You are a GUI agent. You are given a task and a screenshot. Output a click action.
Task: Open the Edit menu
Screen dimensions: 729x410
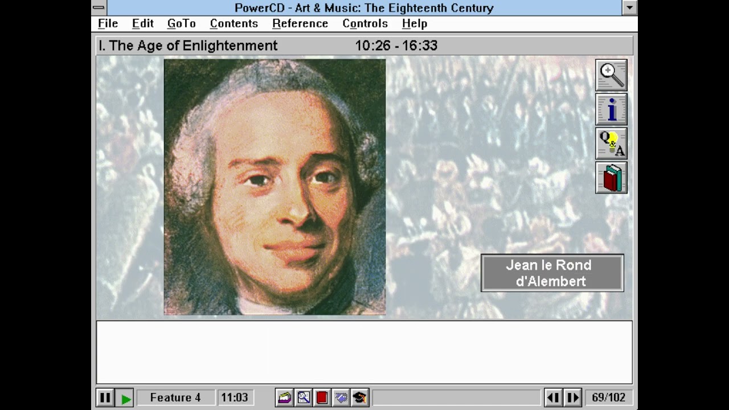pyautogui.click(x=142, y=23)
